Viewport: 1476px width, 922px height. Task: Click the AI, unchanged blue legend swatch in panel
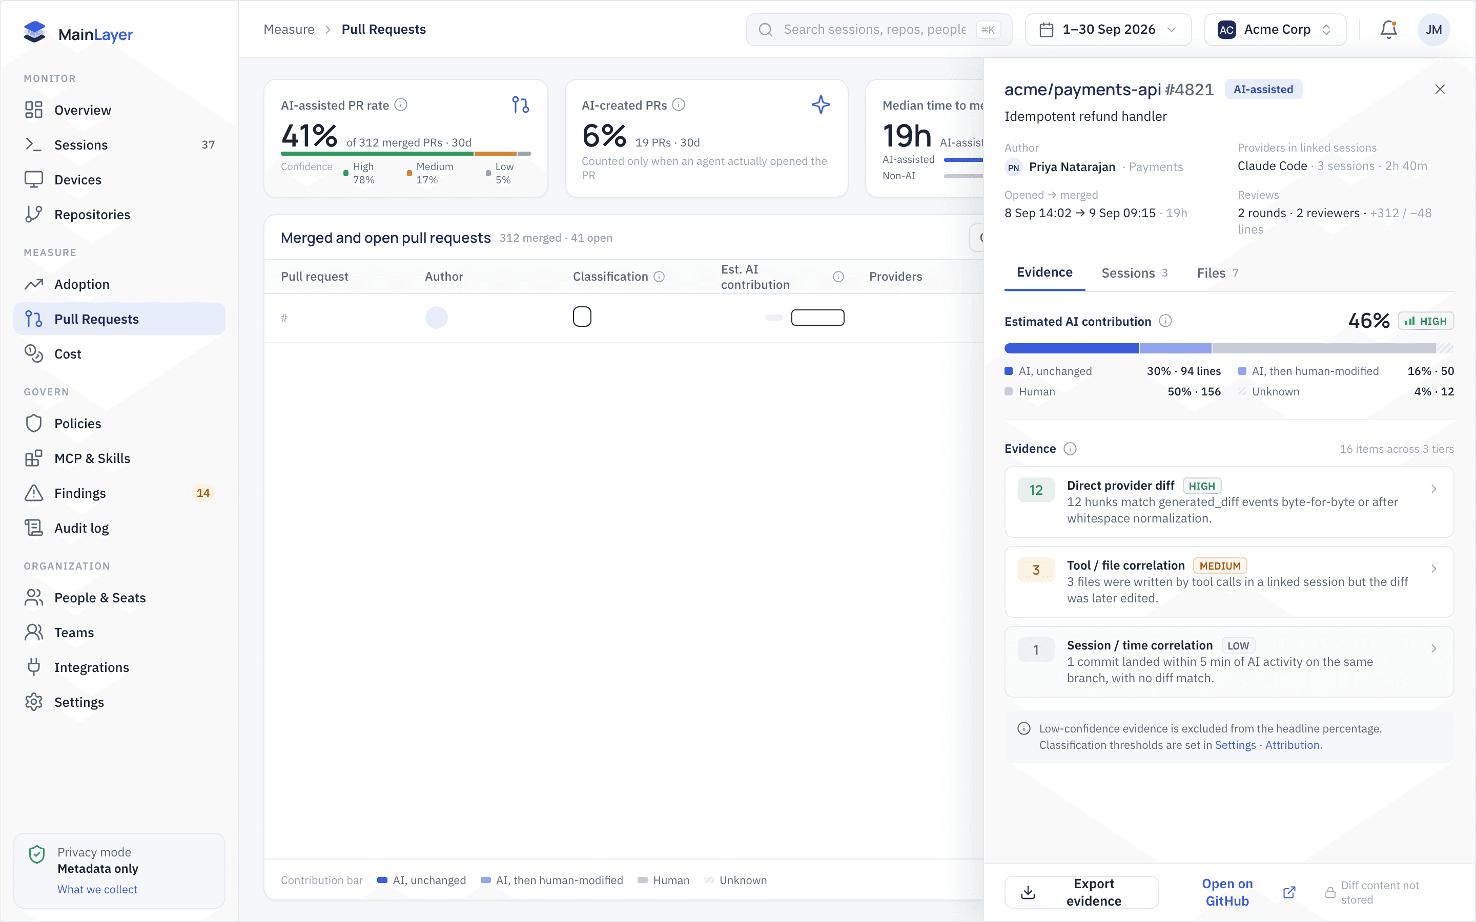[x=1009, y=371]
